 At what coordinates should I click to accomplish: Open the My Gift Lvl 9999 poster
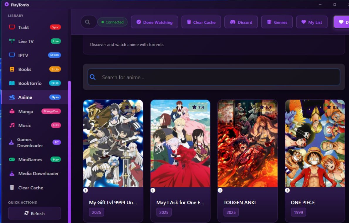tap(113, 143)
